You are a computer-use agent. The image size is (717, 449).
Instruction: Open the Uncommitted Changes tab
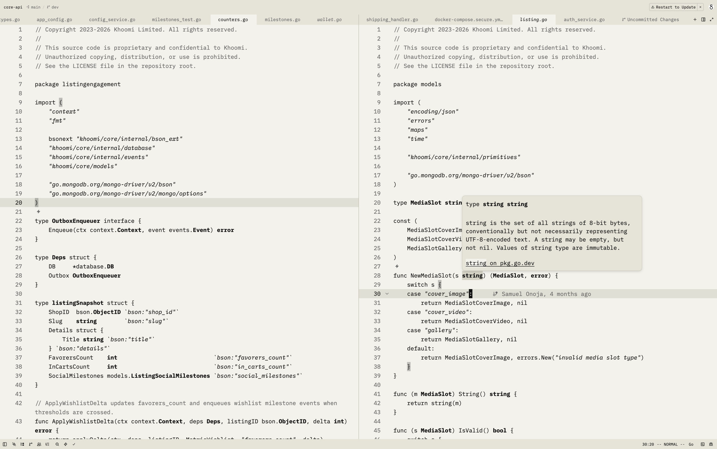click(x=650, y=19)
